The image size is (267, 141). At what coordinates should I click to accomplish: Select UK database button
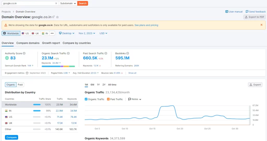pyautogui.click(x=35, y=33)
